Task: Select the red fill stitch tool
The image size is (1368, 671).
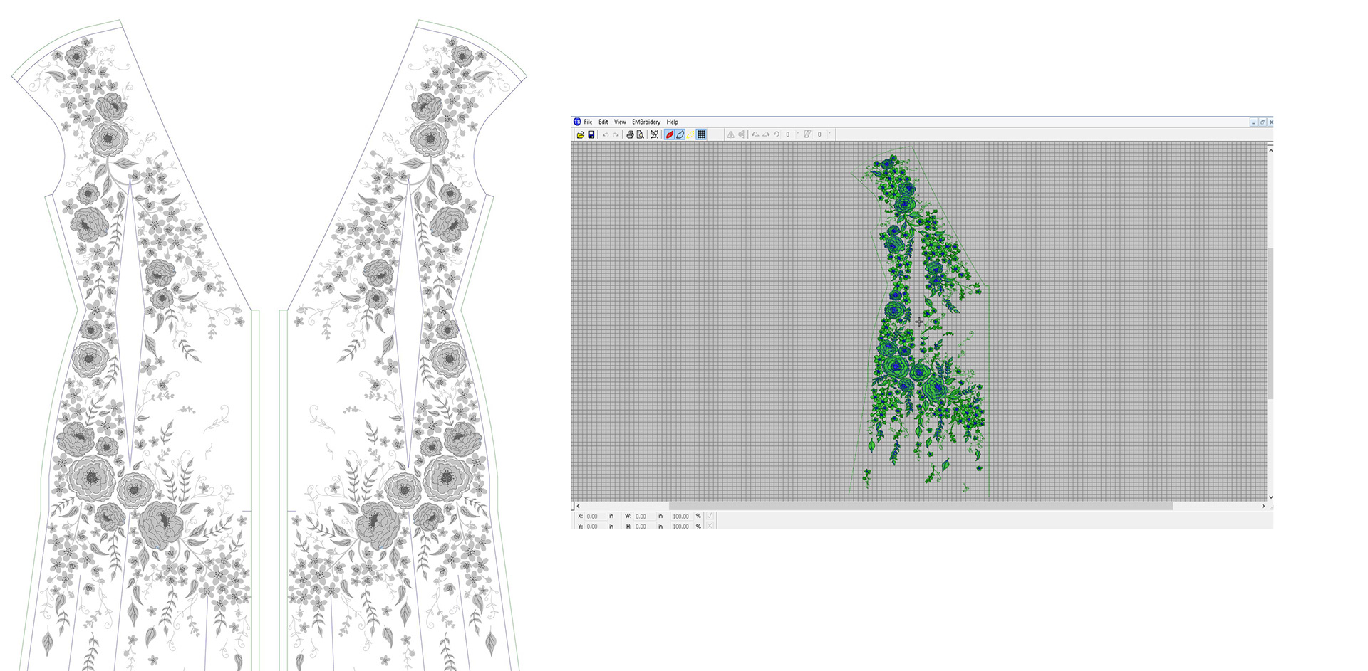Action: [669, 134]
